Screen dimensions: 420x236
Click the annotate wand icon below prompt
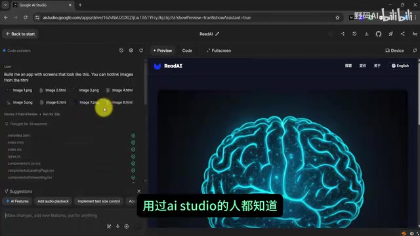point(109,226)
